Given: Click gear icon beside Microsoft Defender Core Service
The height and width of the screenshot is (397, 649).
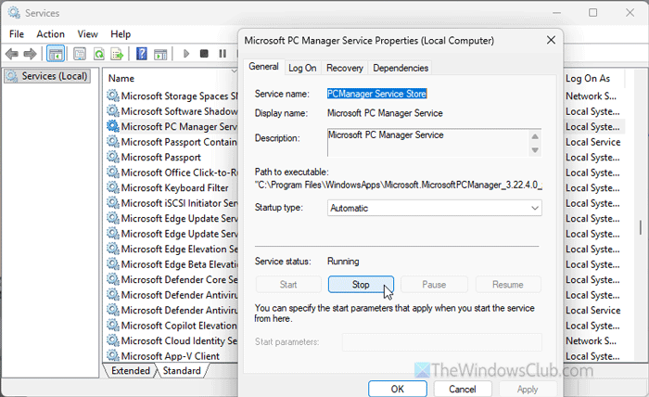Looking at the screenshot, I should click(x=112, y=279).
